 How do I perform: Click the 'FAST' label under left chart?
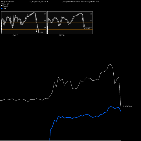point(15,36)
